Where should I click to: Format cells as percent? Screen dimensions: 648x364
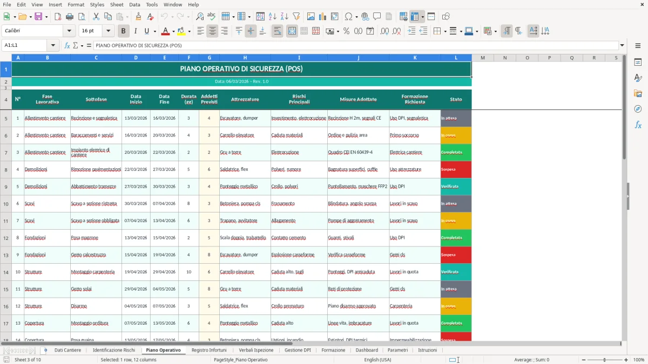point(346,31)
